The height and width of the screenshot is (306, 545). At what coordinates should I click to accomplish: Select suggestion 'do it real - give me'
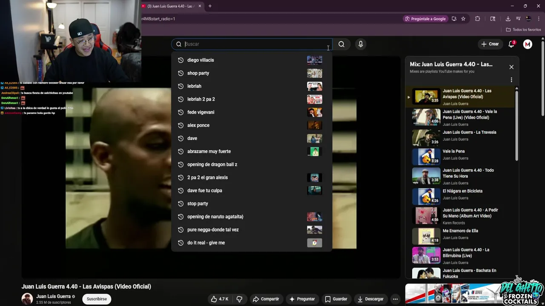tap(251, 243)
